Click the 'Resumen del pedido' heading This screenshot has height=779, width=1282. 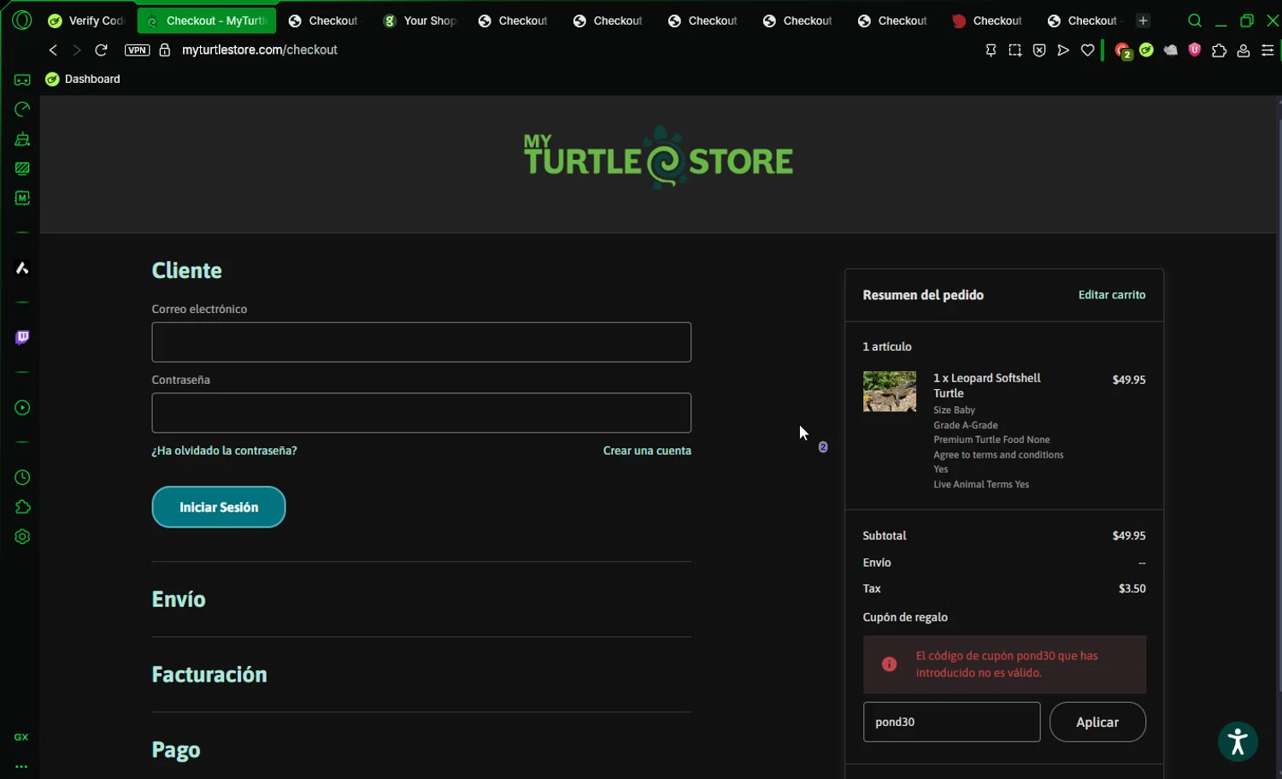point(923,295)
